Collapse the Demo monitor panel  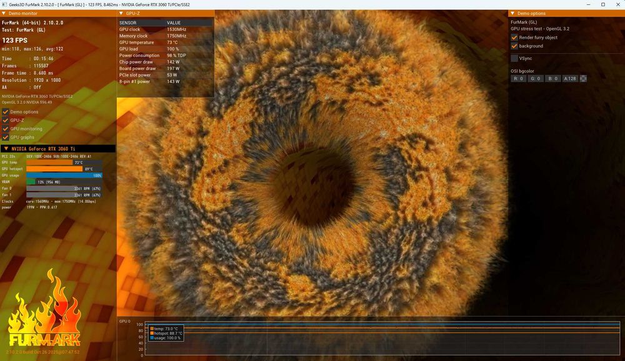coord(4,13)
